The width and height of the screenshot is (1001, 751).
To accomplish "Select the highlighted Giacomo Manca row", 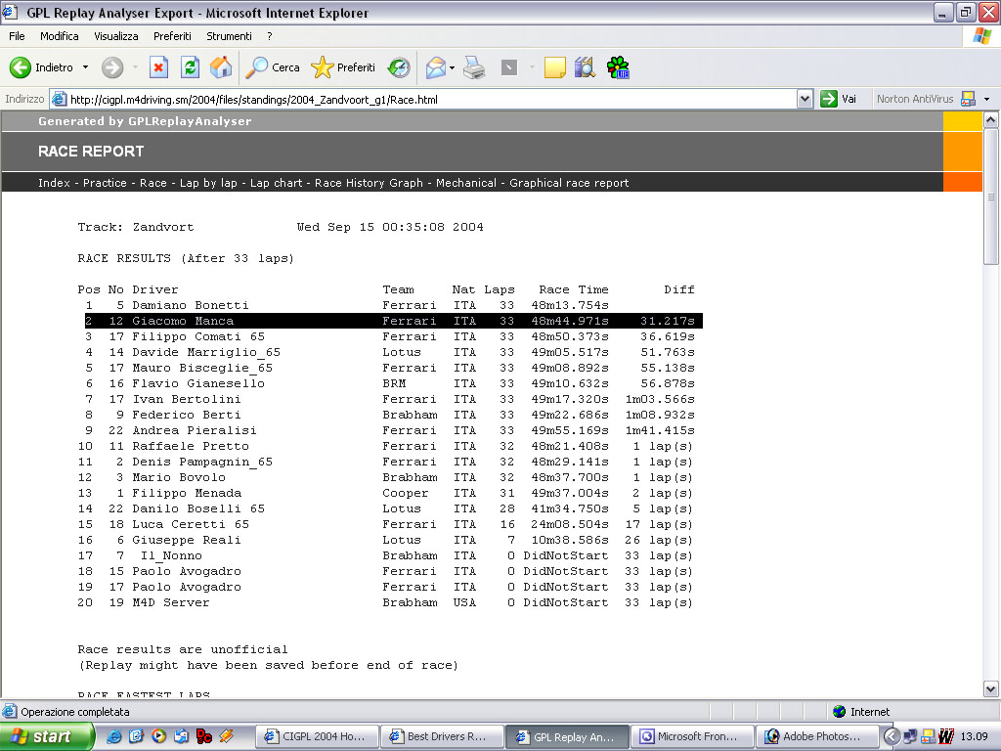I will pyautogui.click(x=393, y=321).
